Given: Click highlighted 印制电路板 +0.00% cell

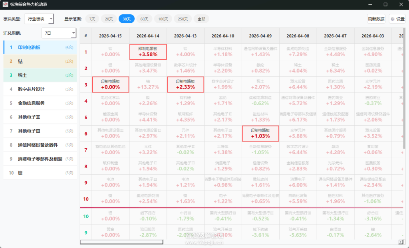Looking at the screenshot, I should (x=110, y=85).
